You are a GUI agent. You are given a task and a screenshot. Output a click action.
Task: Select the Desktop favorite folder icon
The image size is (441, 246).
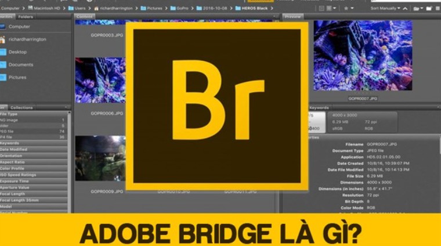pos(3,52)
